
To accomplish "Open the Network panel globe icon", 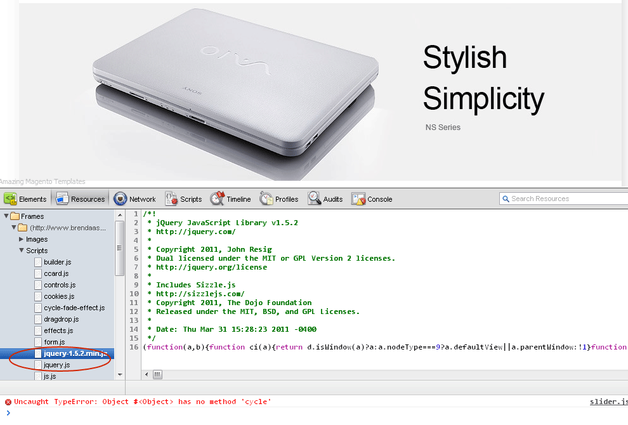I will (x=120, y=199).
